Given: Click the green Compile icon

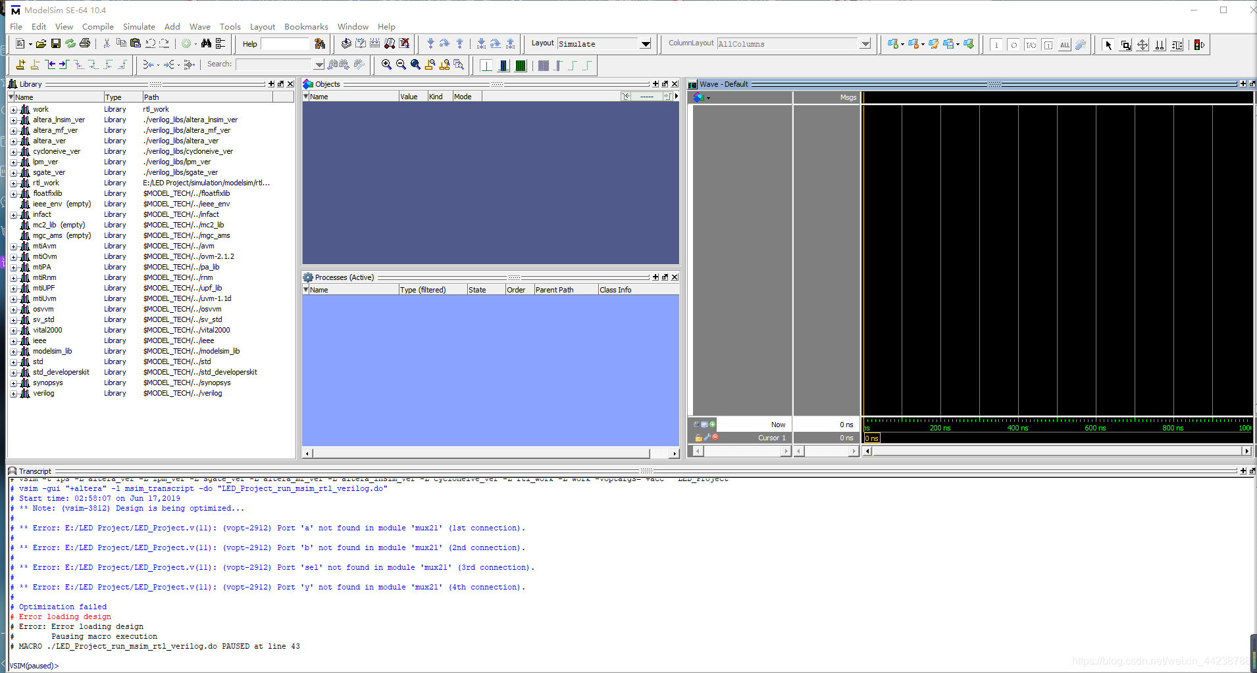Looking at the screenshot, I should [186, 44].
